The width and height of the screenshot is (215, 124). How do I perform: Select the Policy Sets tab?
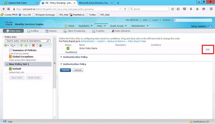[x=13, y=31]
